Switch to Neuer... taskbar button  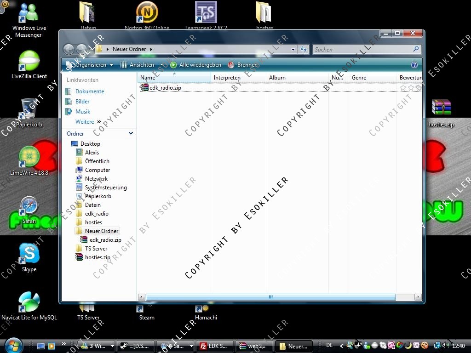[x=294, y=346]
